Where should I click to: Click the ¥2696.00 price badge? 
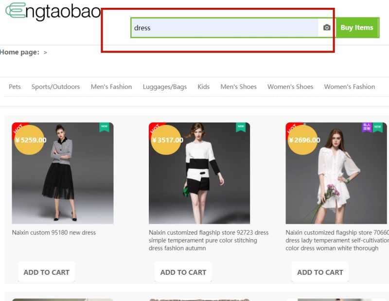pyautogui.click(x=303, y=140)
